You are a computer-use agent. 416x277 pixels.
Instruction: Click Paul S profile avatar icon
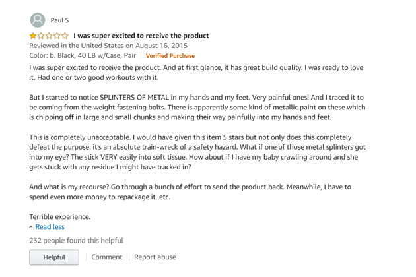(x=38, y=20)
